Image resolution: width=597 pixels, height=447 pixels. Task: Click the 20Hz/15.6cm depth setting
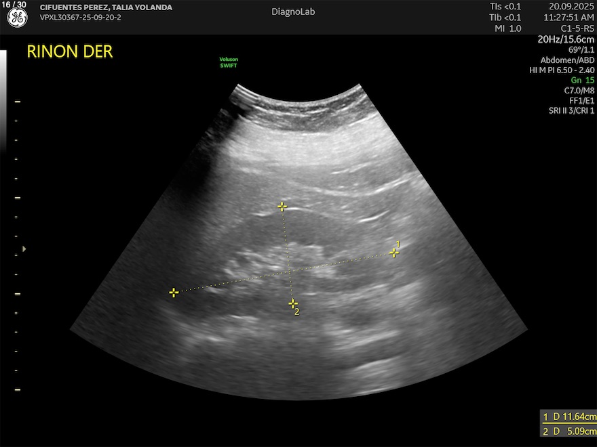[x=566, y=39]
